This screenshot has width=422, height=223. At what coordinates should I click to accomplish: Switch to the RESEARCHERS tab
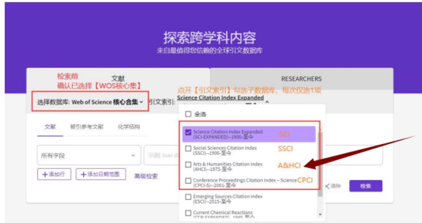301,79
